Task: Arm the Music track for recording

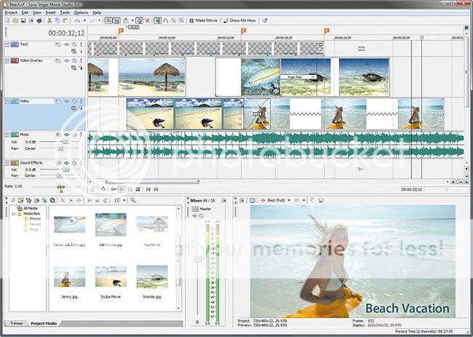Action: coord(58,135)
